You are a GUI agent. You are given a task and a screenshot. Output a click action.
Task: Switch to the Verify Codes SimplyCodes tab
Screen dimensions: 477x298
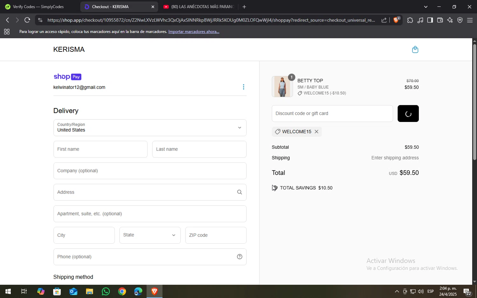[38, 7]
